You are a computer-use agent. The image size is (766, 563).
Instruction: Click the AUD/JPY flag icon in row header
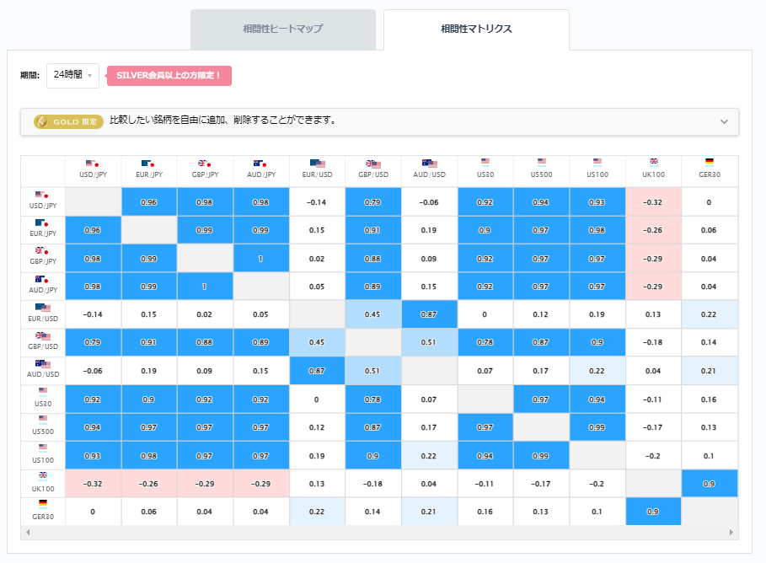point(42,279)
